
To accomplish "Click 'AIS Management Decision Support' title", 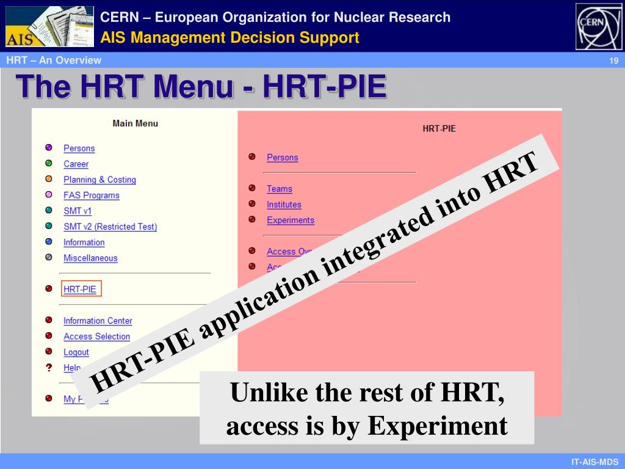I will [229, 37].
